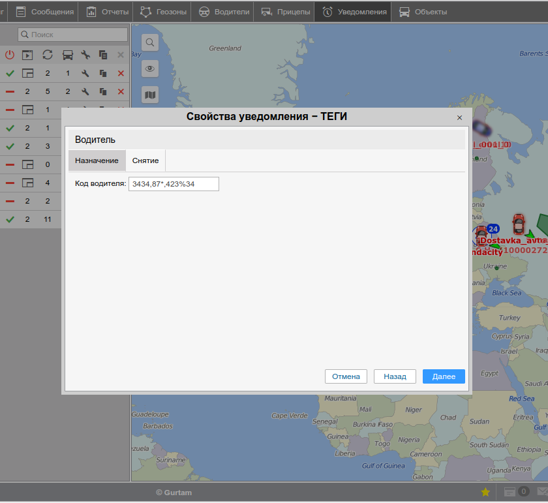
Task: Delete first notification with red X
Action: pos(121,74)
